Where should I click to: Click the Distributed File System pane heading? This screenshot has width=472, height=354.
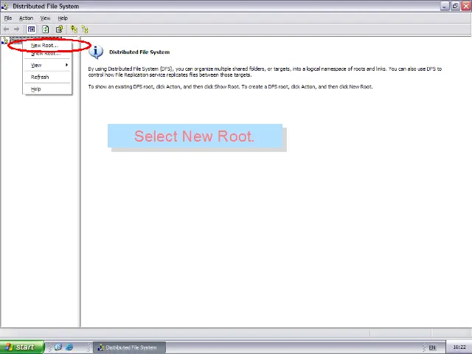coord(139,52)
